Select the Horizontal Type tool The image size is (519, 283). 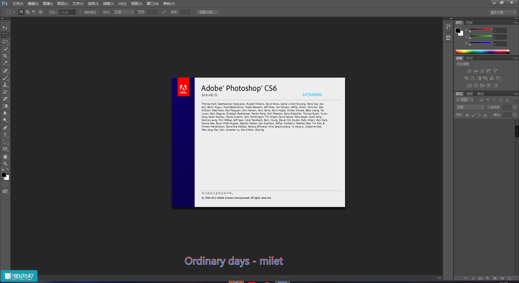coord(5,135)
